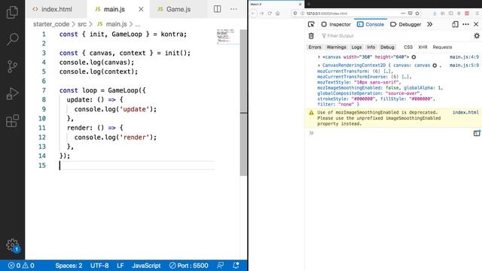Toggle the Errors filter
Image resolution: width=482 pixels, height=271 pixels.
pos(315,47)
